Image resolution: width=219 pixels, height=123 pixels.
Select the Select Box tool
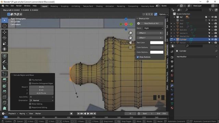pyautogui.click(x=4, y=20)
